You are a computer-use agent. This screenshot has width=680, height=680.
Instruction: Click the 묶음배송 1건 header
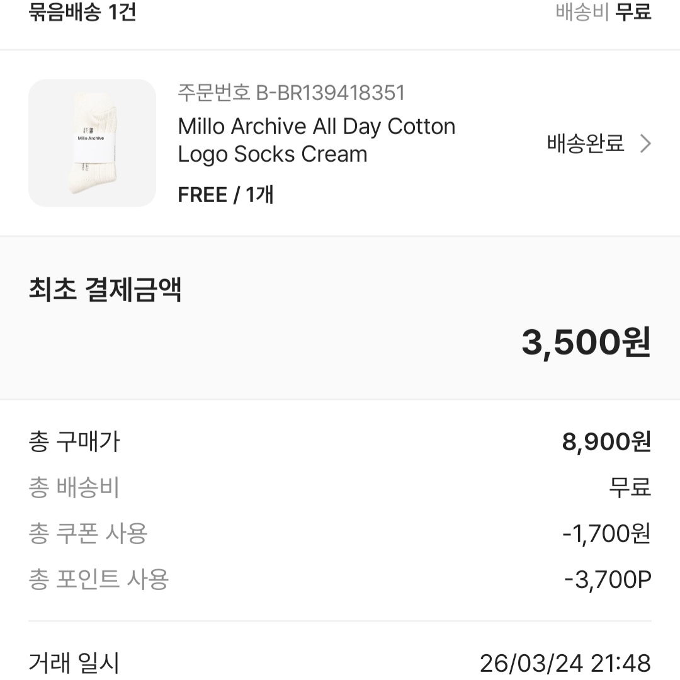[x=82, y=11]
